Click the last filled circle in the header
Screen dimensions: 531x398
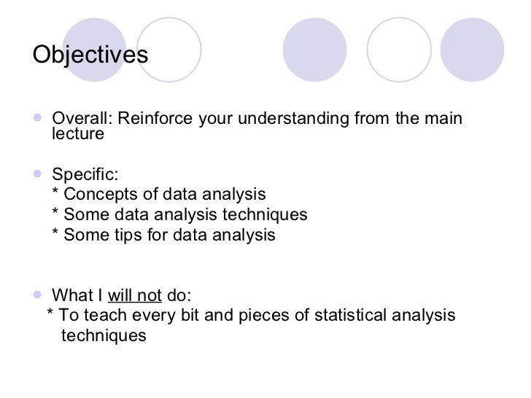click(x=472, y=50)
